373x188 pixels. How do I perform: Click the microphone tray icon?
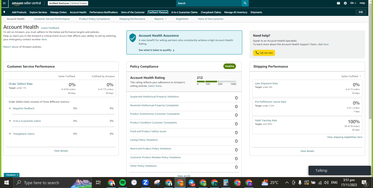(x=300, y=183)
